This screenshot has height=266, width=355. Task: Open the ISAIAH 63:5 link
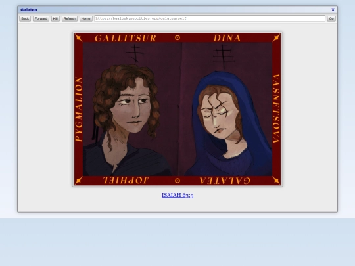click(x=177, y=195)
